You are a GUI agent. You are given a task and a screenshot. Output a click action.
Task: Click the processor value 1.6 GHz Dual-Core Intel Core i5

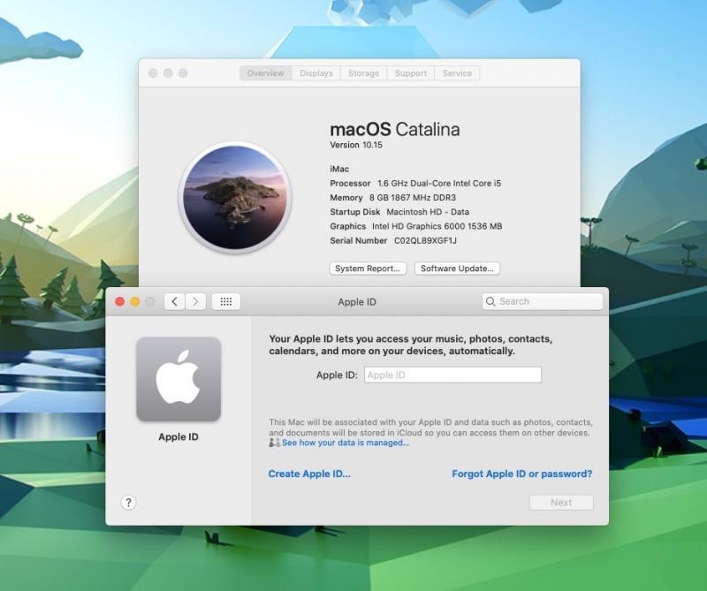[x=439, y=184]
